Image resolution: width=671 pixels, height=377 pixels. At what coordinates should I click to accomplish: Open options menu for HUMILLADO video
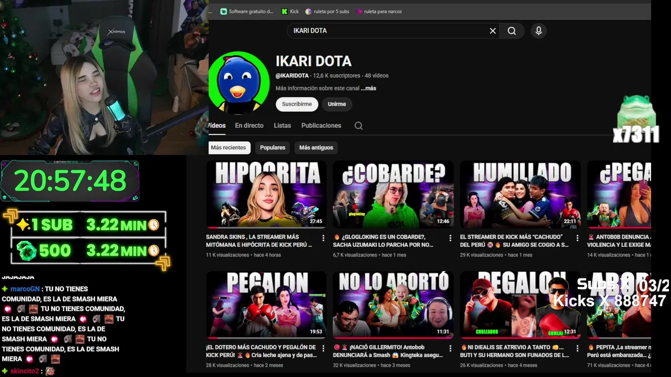click(577, 238)
